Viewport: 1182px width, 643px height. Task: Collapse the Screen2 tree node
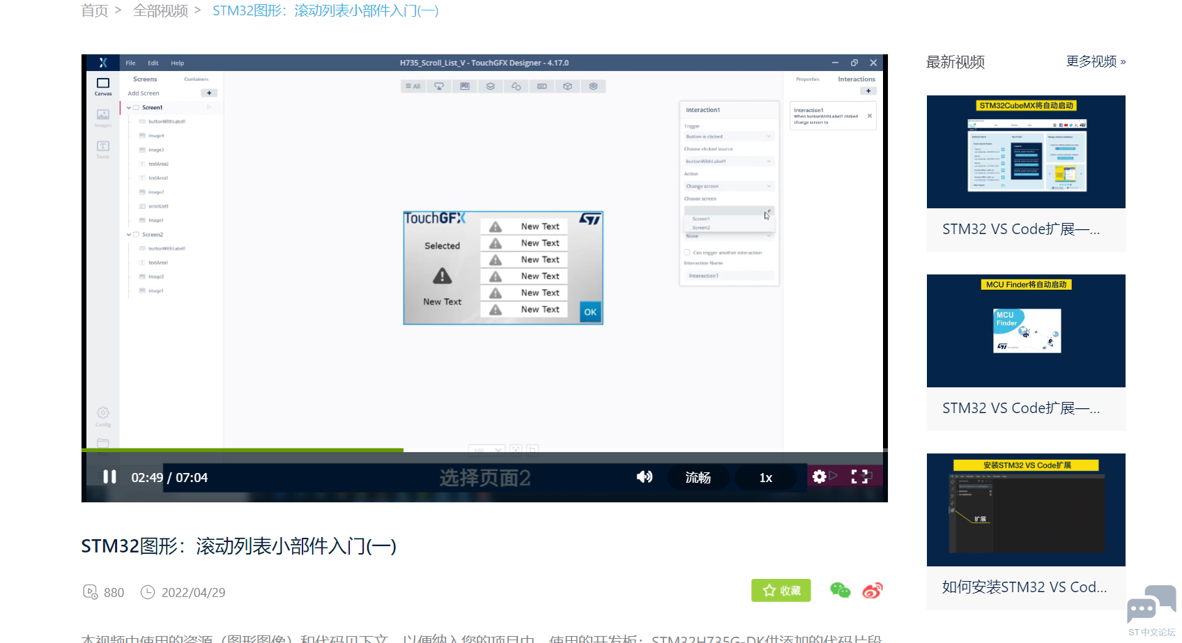point(129,234)
